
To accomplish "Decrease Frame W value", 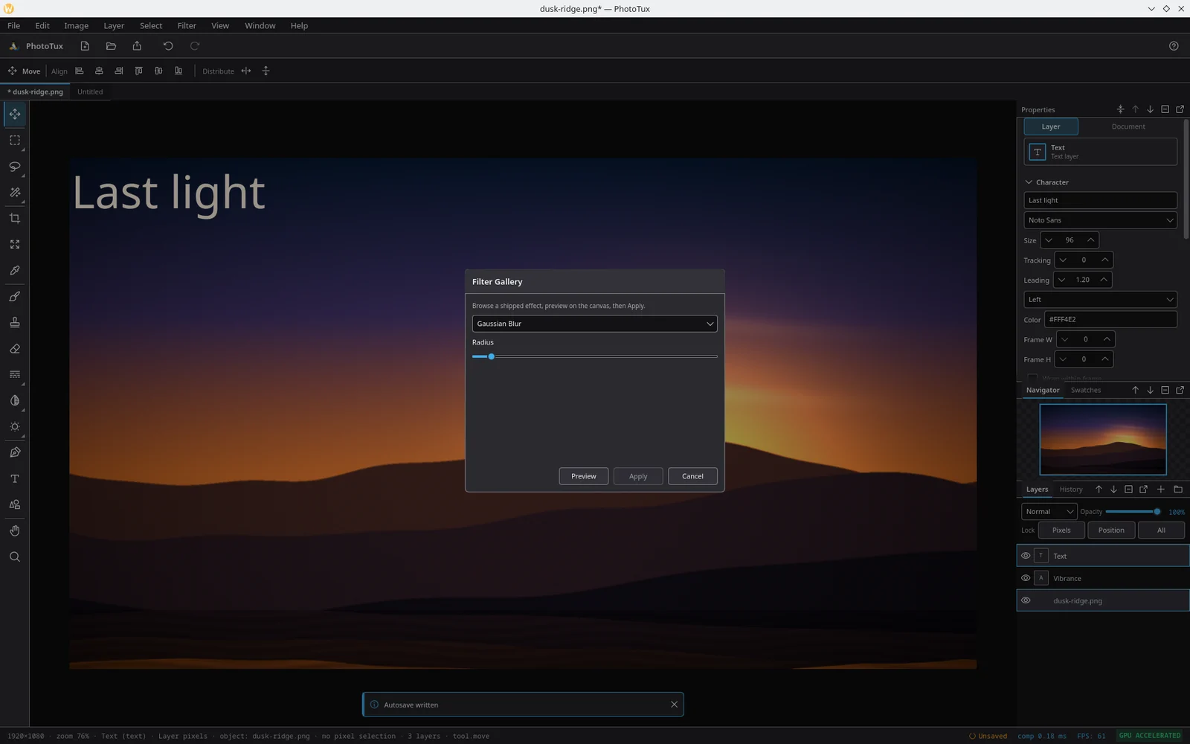I will click(x=1064, y=339).
